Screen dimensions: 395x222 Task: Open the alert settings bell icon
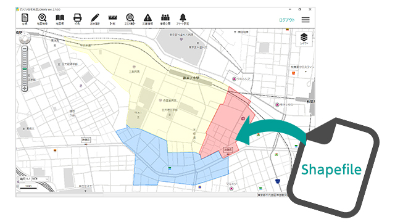click(x=183, y=19)
